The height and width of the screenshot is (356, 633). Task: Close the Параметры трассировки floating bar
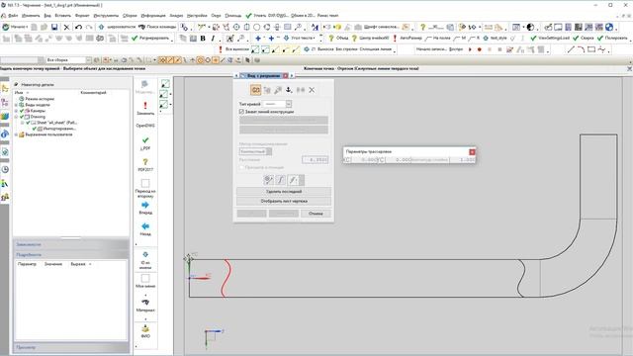point(472,151)
